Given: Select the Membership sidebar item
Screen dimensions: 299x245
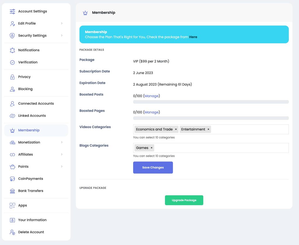Looking at the screenshot, I should pyautogui.click(x=36, y=130).
